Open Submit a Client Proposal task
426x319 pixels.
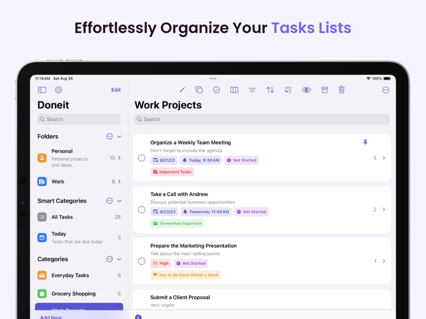262,300
